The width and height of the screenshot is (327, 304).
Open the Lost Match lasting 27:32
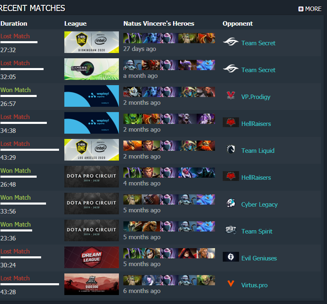pos(15,36)
